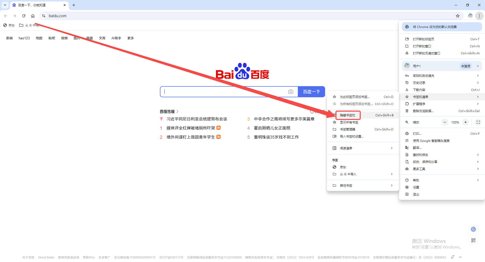Image resolution: width=485 pixels, height=262 pixels.
Task: Open the 地图 navigation link
Action: pos(39,38)
